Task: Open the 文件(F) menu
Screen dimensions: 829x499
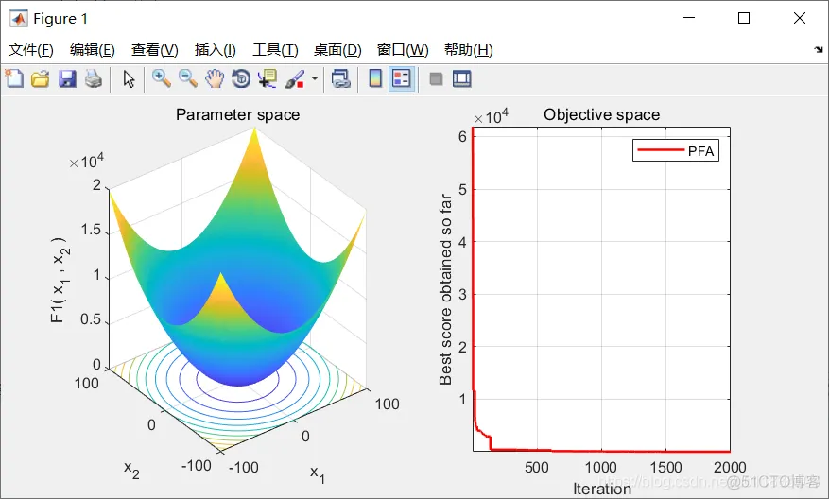Action: 30,50
